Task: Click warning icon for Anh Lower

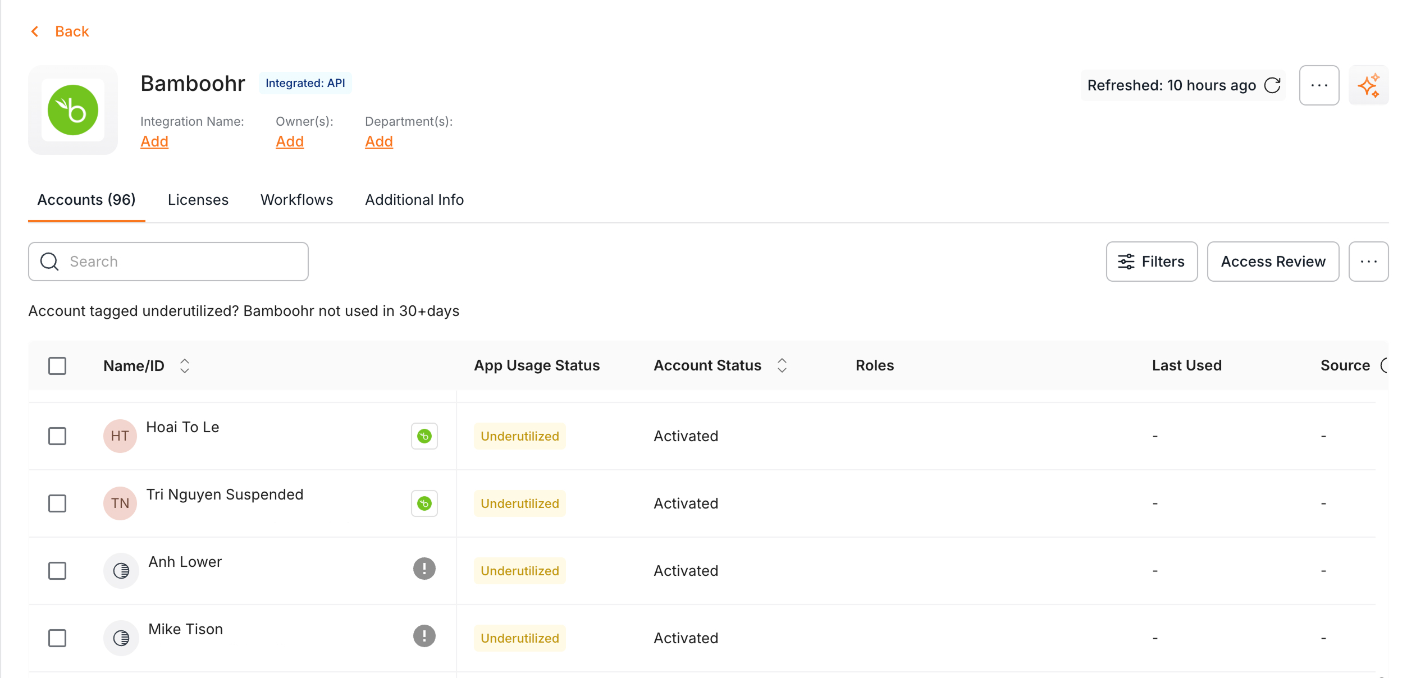Action: (424, 569)
